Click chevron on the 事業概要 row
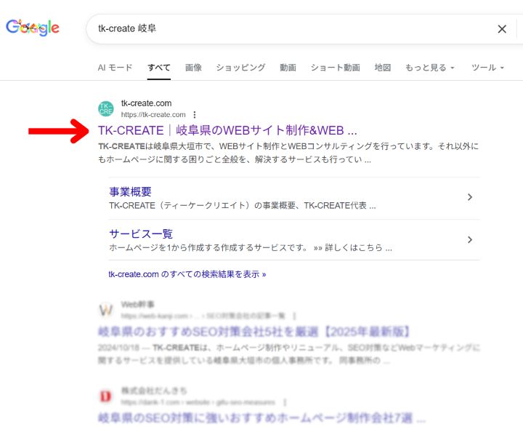The width and height of the screenshot is (523, 427). [x=470, y=197]
